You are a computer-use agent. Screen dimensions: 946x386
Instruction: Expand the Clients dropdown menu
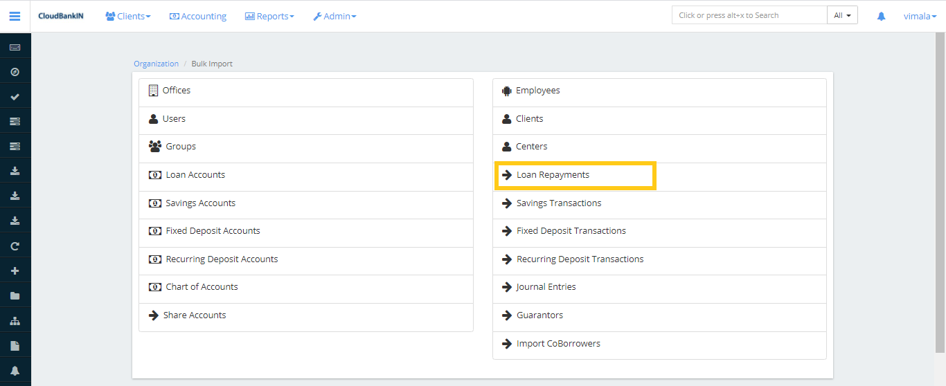tap(128, 16)
